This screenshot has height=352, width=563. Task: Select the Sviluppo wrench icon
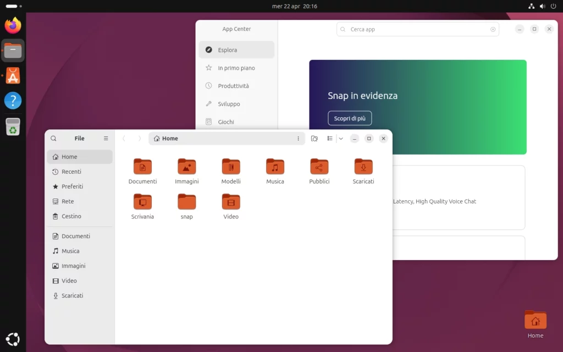(209, 104)
